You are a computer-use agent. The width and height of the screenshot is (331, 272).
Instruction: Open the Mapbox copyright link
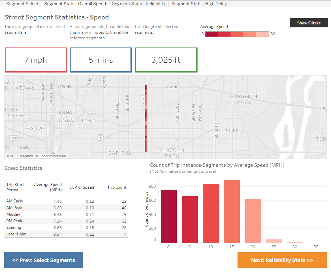(x=19, y=155)
